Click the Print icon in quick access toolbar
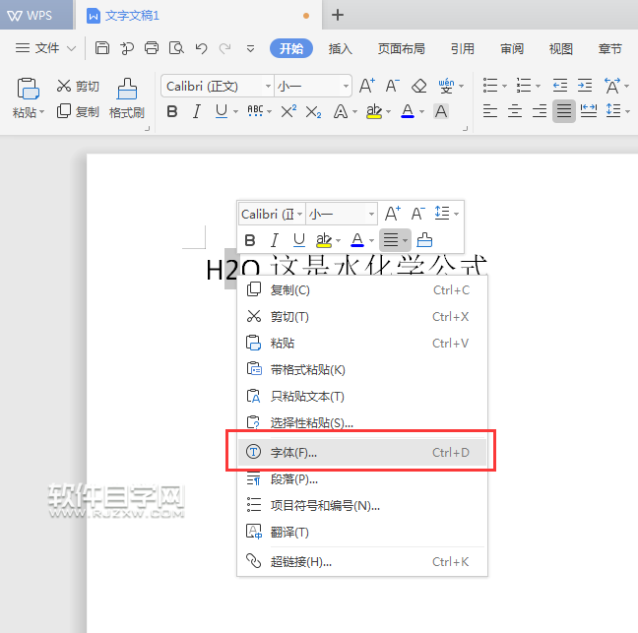 point(152,48)
